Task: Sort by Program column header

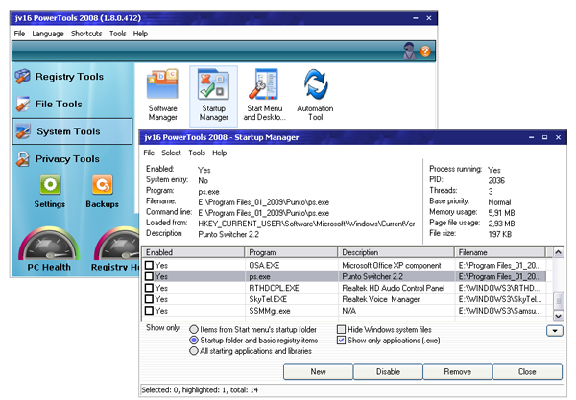Action: pos(291,252)
